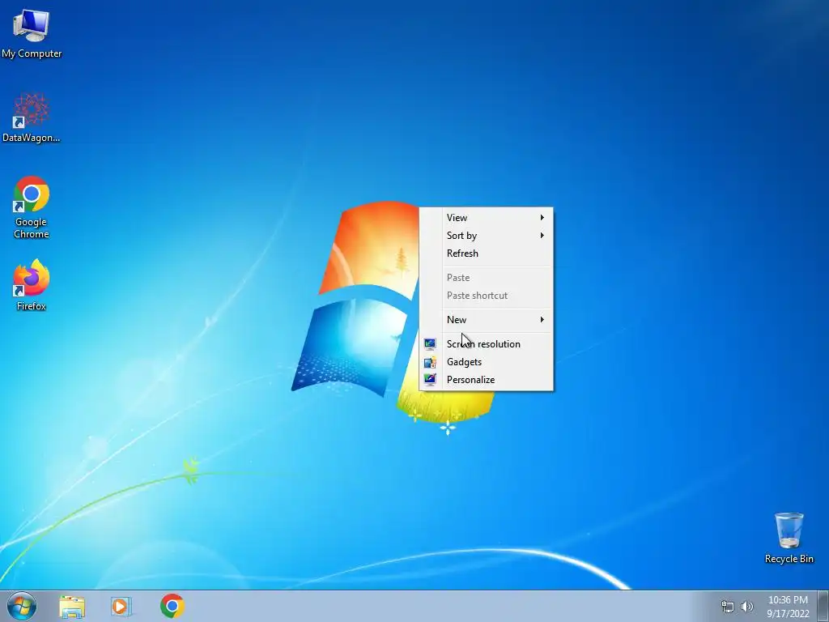The image size is (829, 622).
Task: Open the My Computer desktop icon
Action: click(32, 32)
